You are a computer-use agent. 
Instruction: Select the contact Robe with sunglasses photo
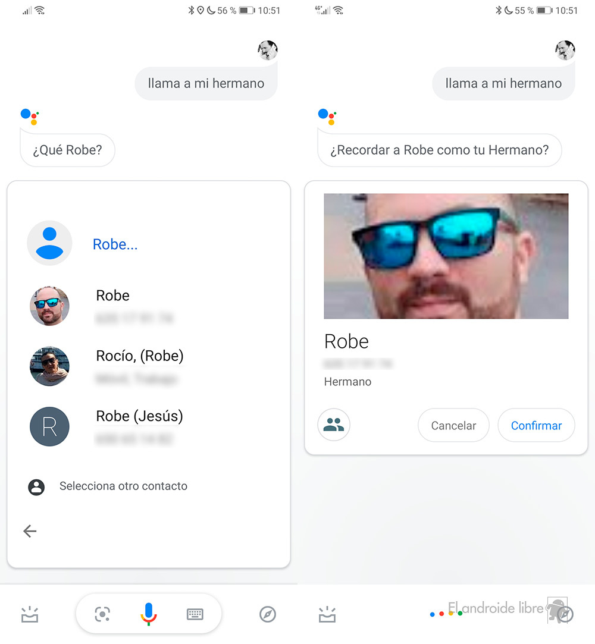[112, 306]
